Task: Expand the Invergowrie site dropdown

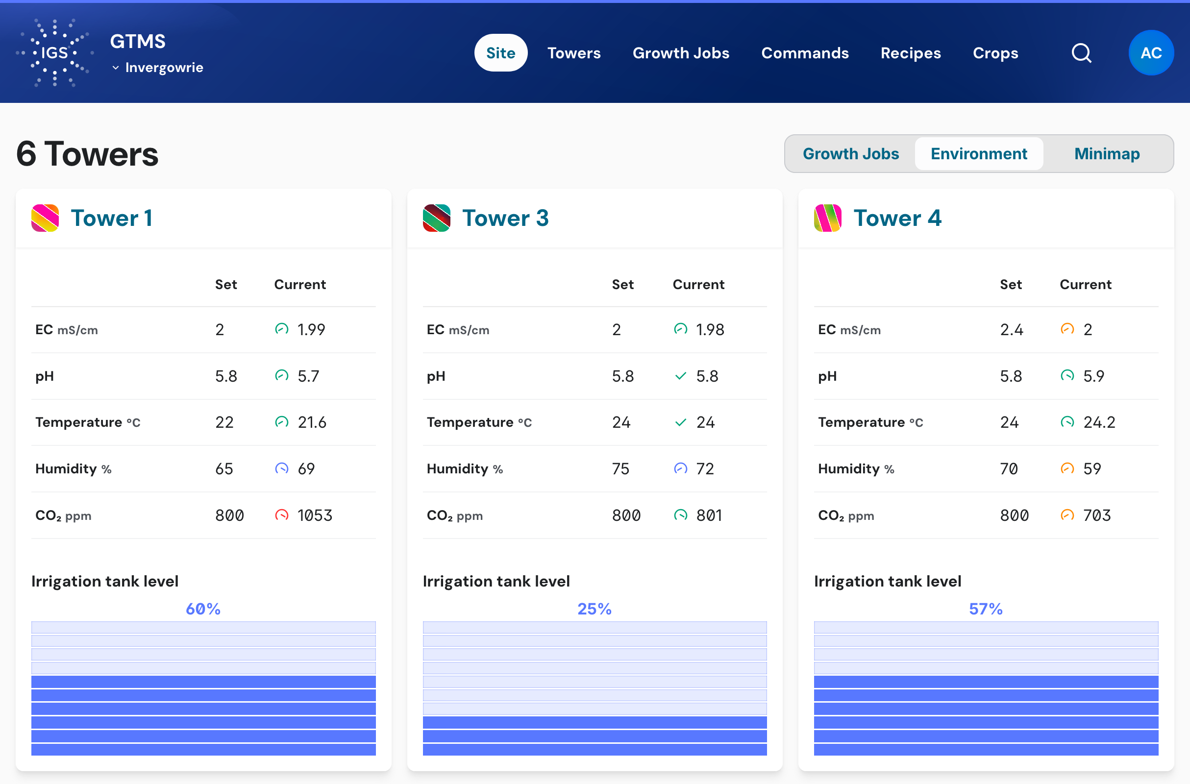Action: [158, 68]
